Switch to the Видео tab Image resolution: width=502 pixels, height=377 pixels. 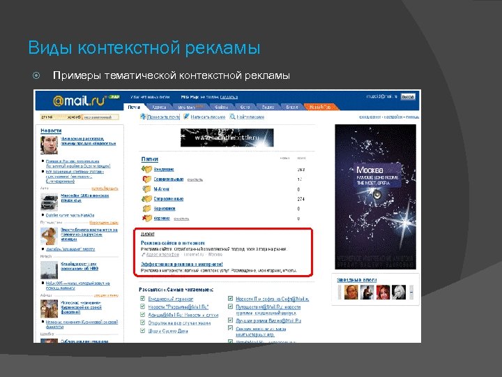tap(268, 107)
